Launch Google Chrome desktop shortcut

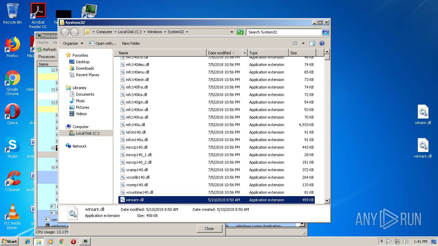click(12, 83)
